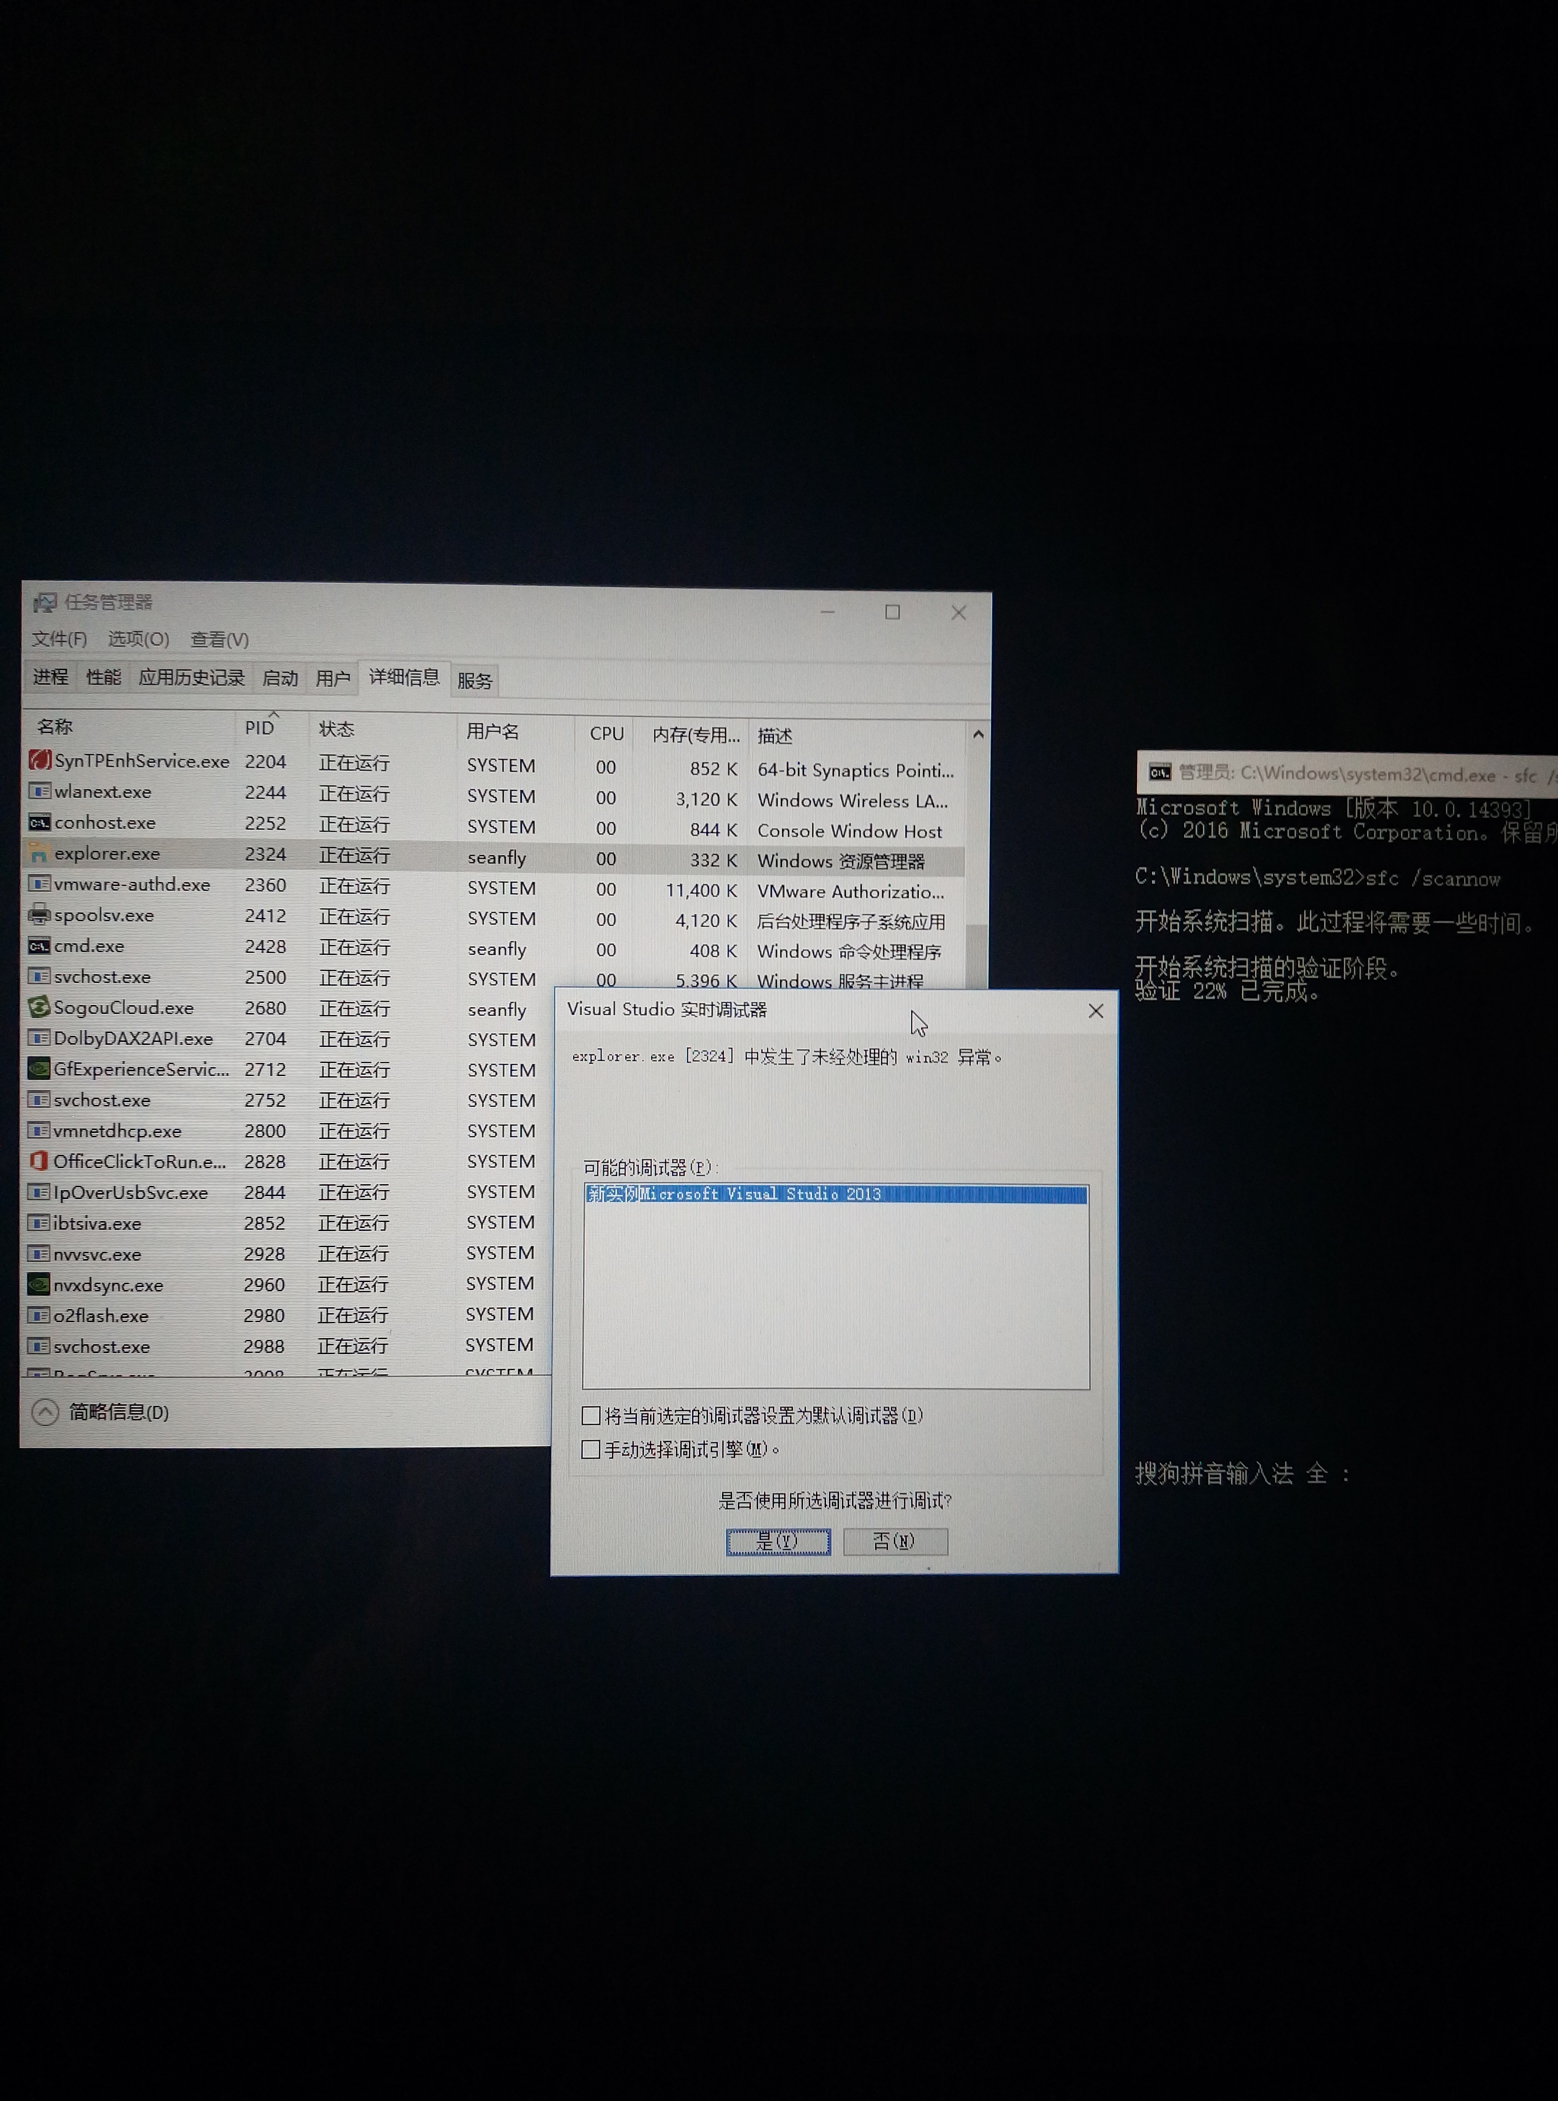Click the 后台处理程序子系统应用 description

850,922
